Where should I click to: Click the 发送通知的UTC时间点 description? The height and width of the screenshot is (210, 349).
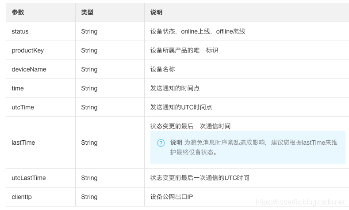click(x=181, y=108)
